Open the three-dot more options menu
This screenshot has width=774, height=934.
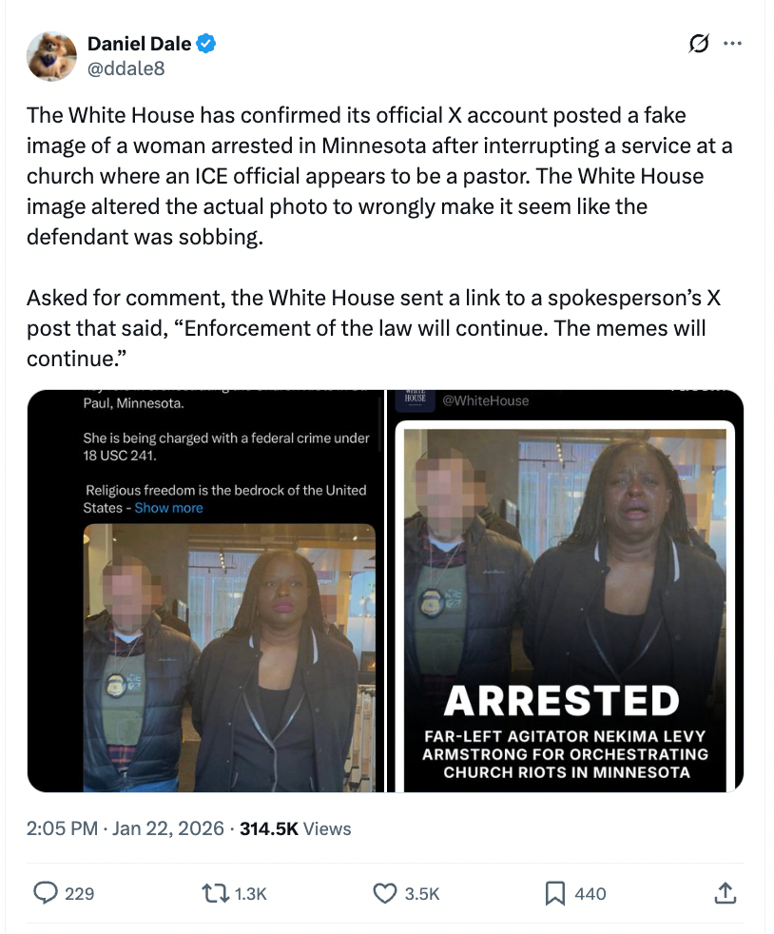tap(732, 44)
